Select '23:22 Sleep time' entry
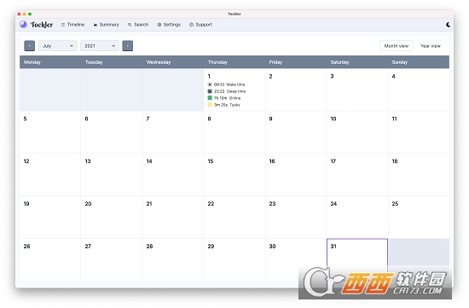Screen dimensions: 469x308 pos(227,91)
